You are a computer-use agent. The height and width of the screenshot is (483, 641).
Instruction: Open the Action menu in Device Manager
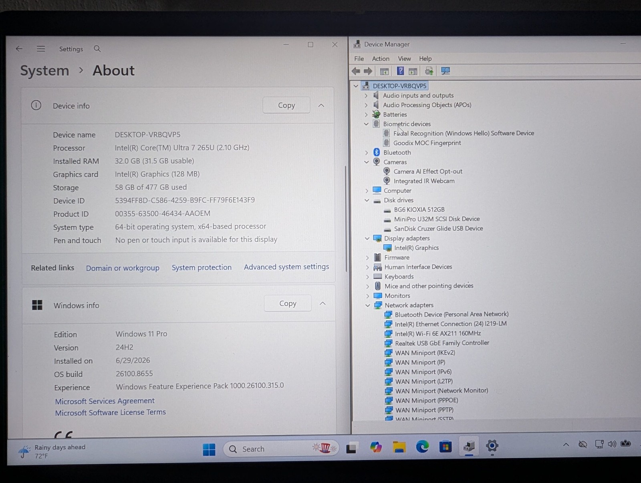[x=381, y=59]
